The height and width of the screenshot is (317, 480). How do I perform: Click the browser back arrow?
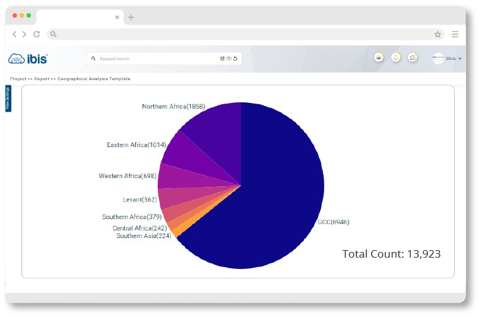(15, 34)
